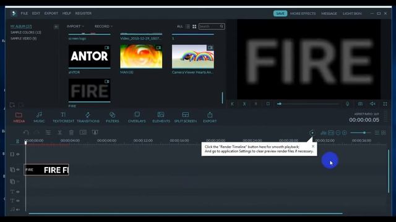
Task: Open the EXPORT menu
Action: (x=51, y=14)
